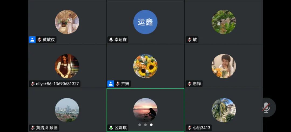Image resolution: width=291 pixels, height=132 pixels.
Task: Click muted mic icon beside 敏
Action: (x=189, y=40)
